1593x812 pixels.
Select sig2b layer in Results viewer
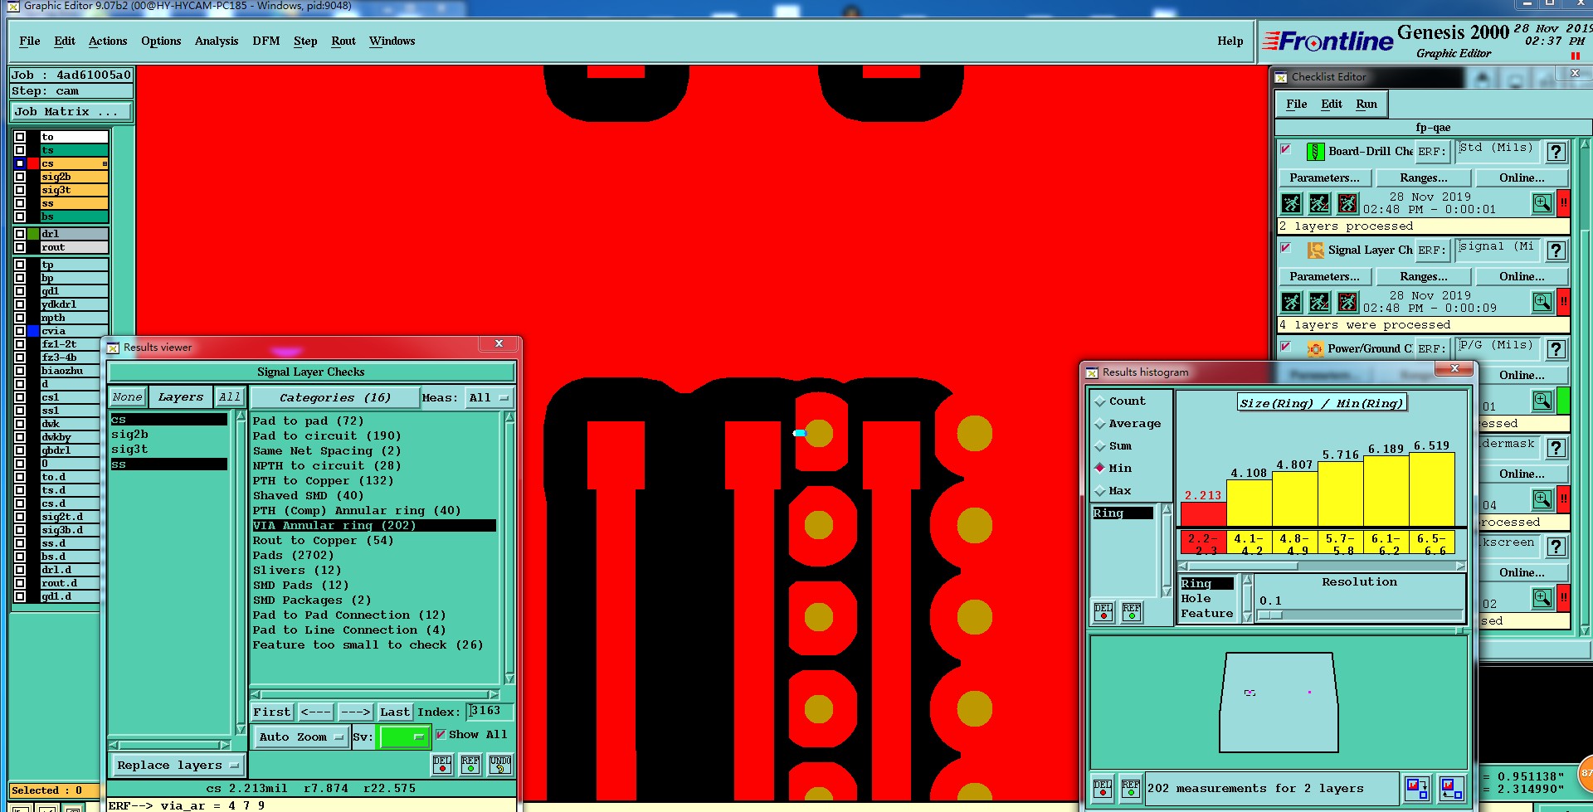tap(129, 435)
